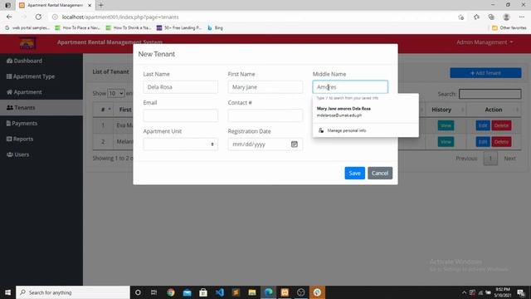This screenshot has height=299, width=531.
Task: Open the Admin Management dropdown
Action: pyautogui.click(x=485, y=42)
